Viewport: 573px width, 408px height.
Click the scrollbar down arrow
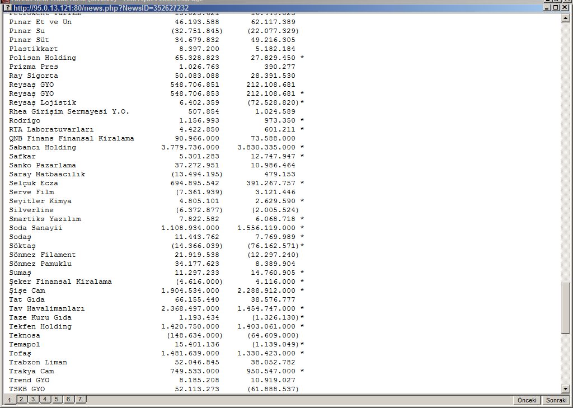565,389
